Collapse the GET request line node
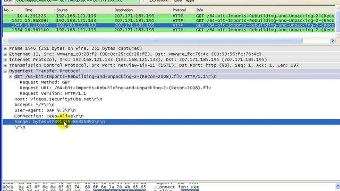340x191 pixels. coord(11,76)
